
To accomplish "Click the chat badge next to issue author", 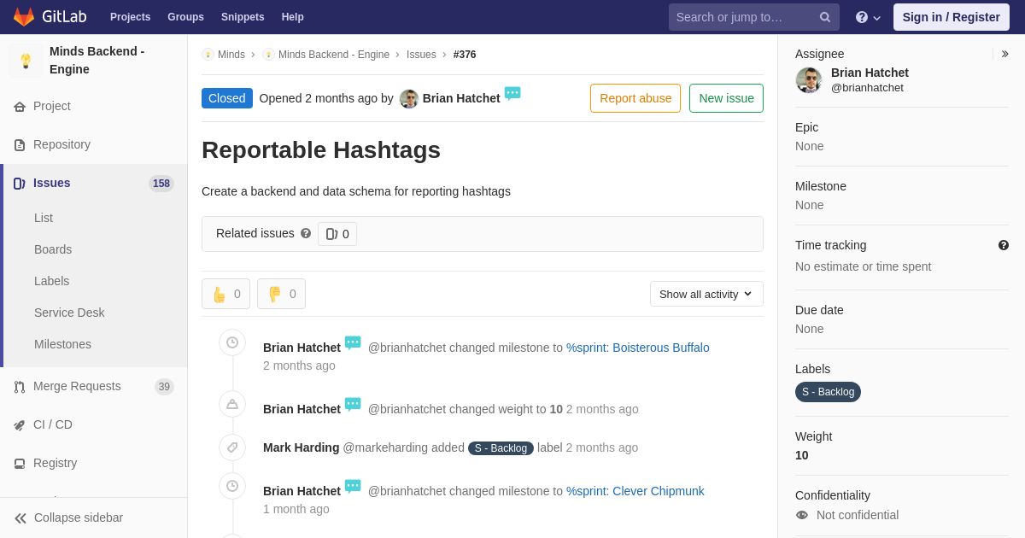I will 512,94.
